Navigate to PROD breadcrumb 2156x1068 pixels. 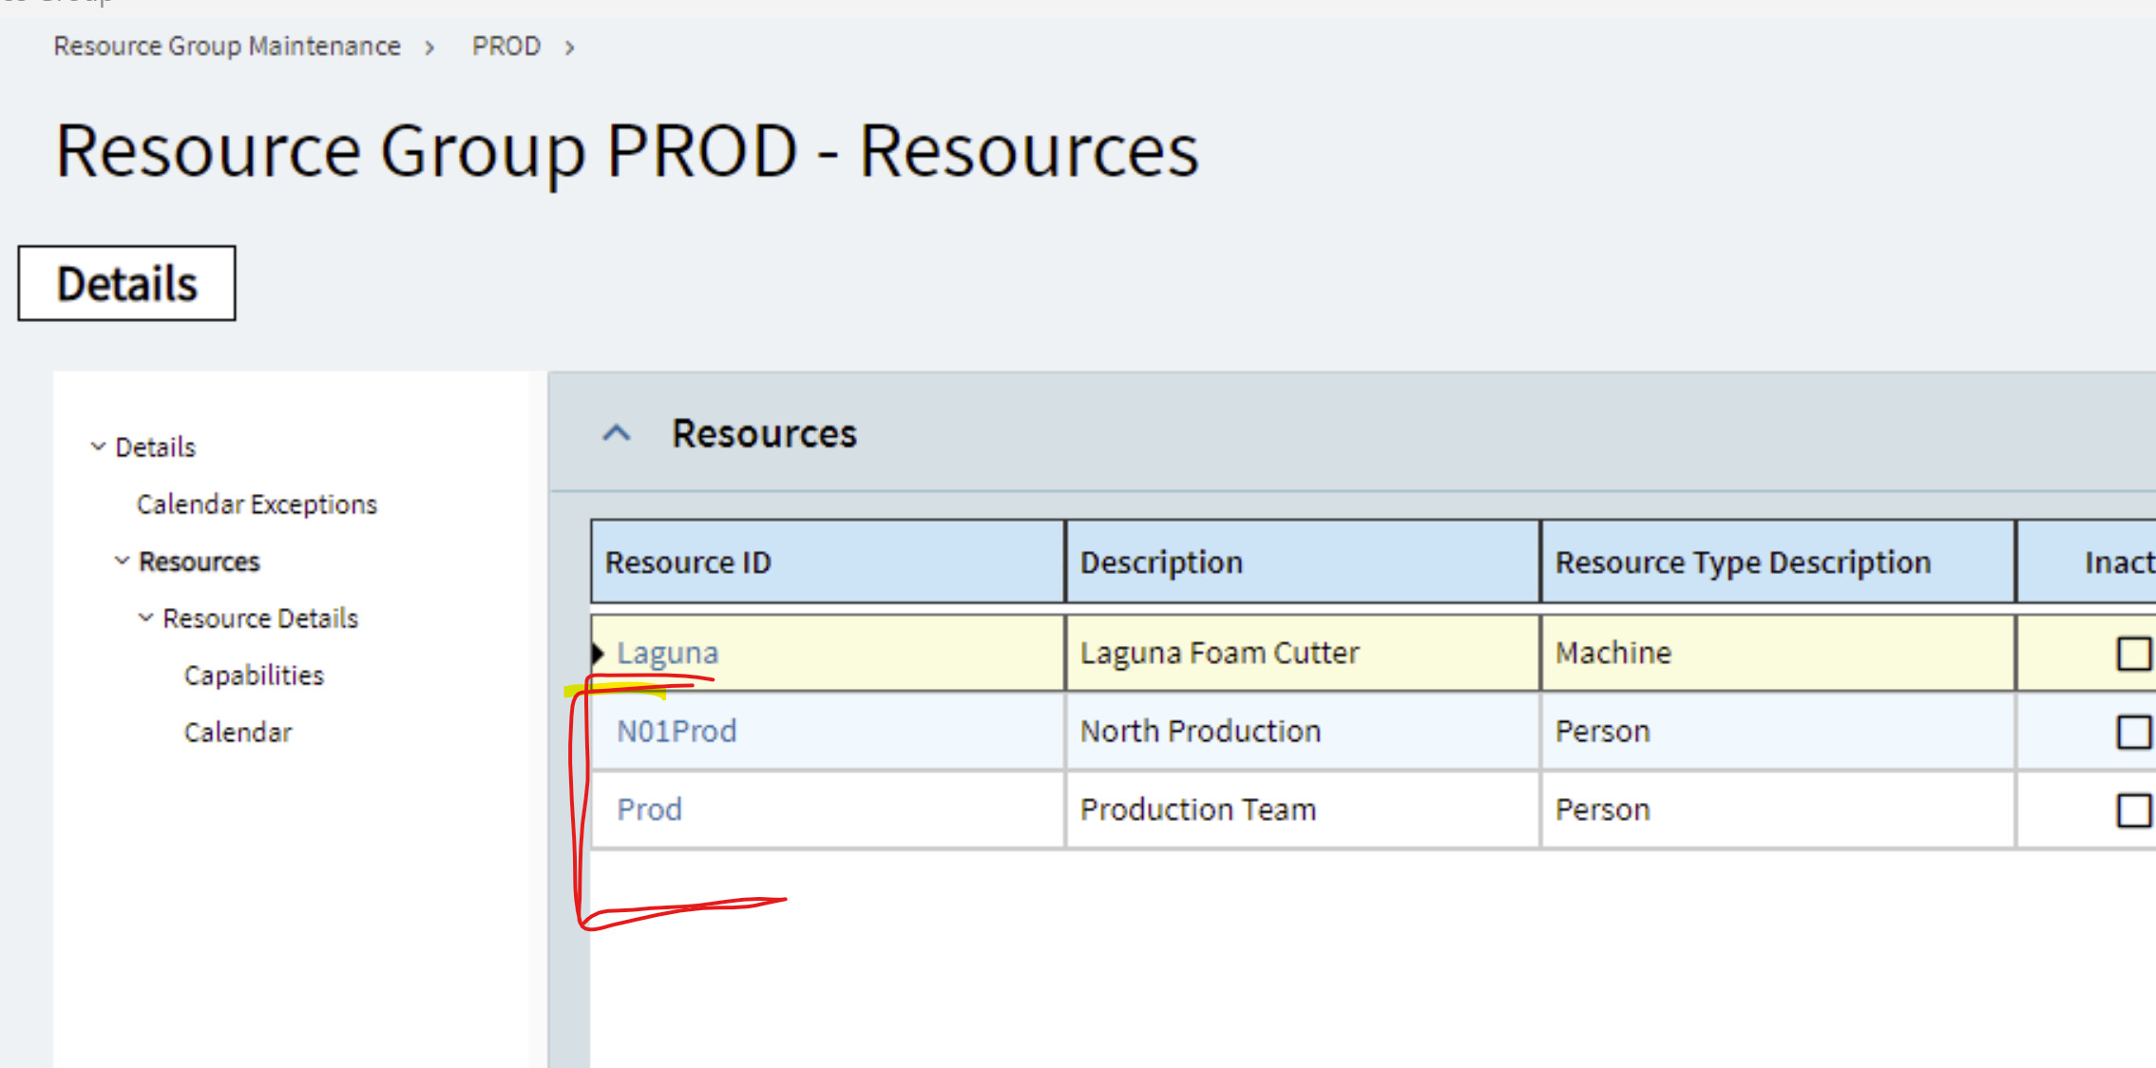(506, 47)
